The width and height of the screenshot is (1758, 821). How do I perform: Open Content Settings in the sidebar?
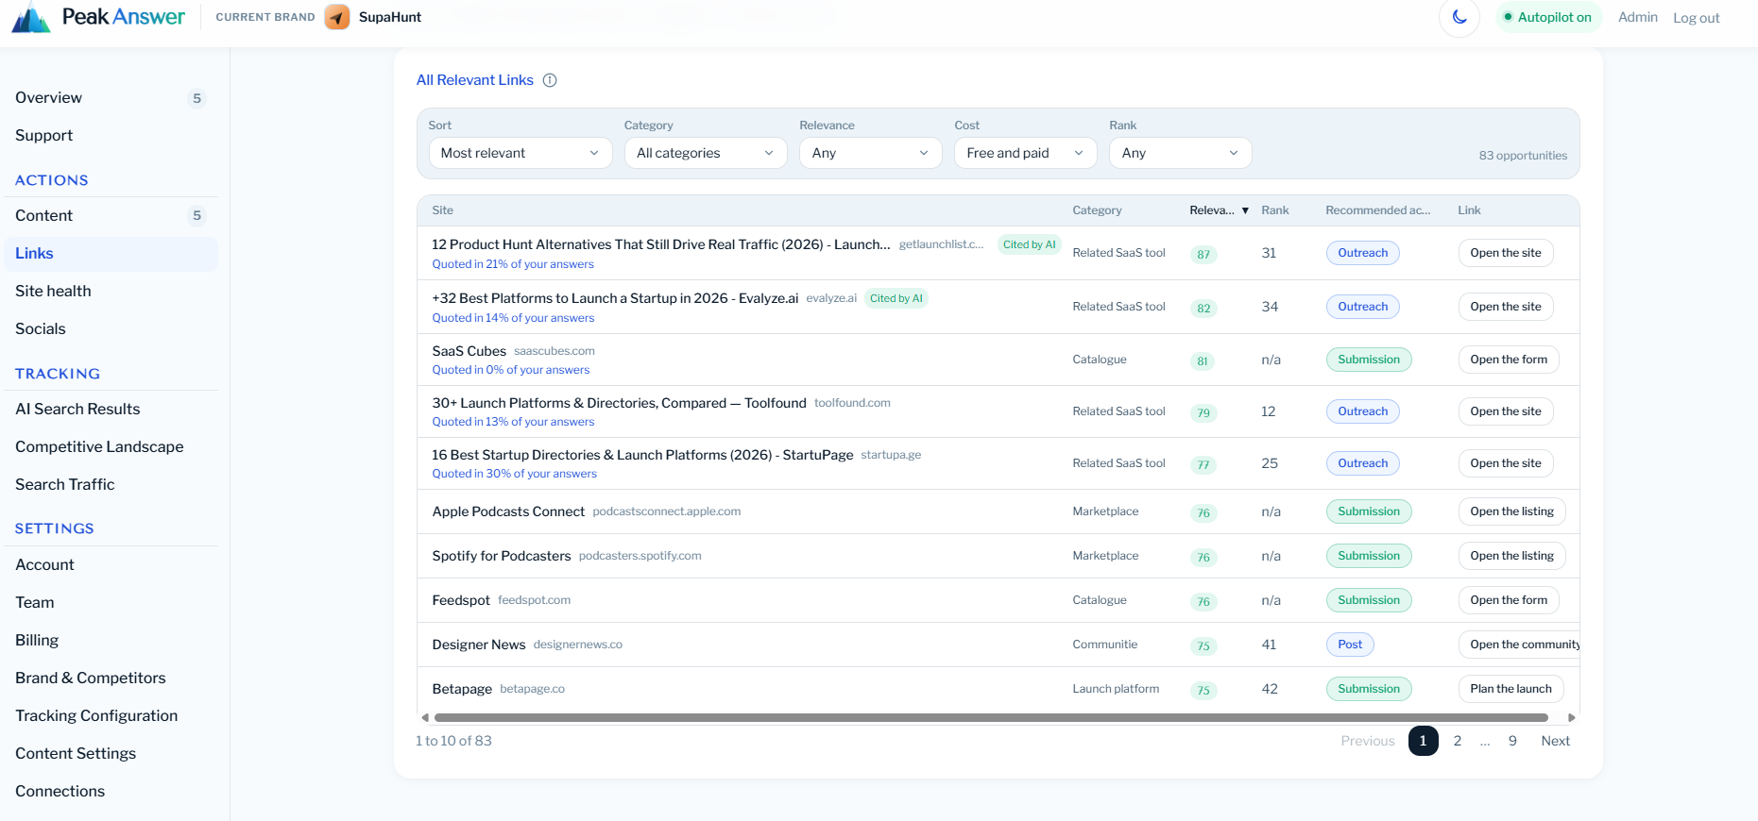pos(111,754)
